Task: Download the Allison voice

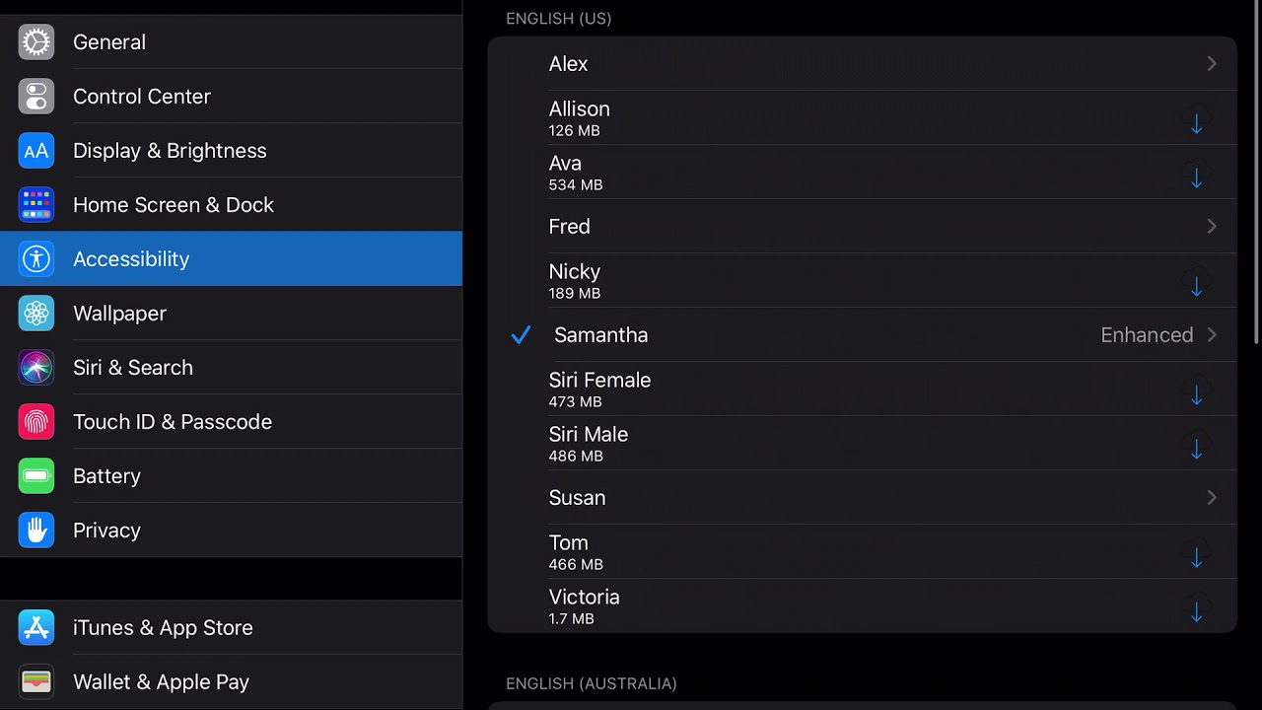Action: (x=1196, y=121)
